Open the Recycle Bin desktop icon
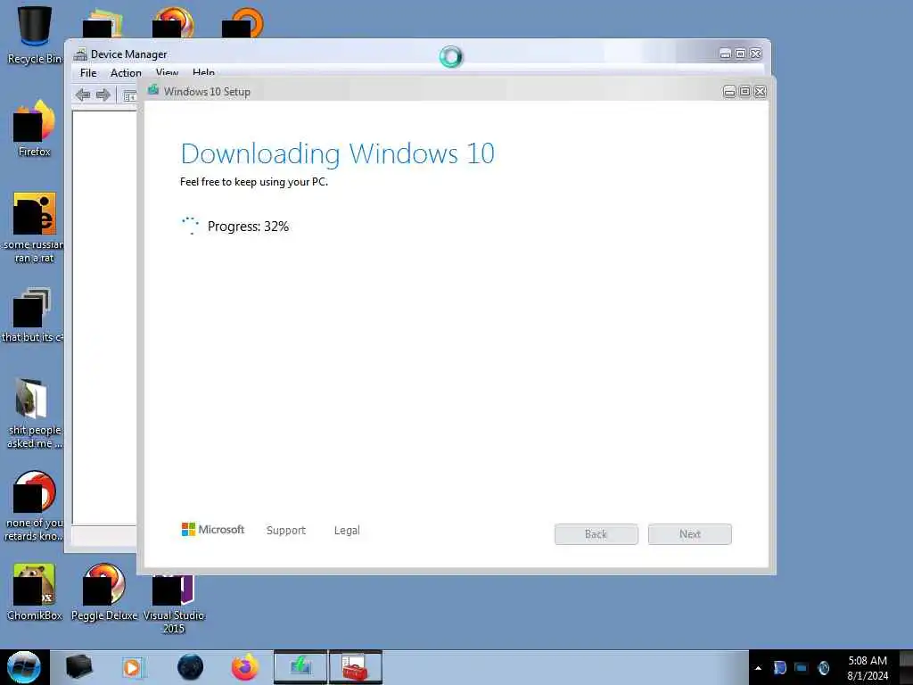Image resolution: width=913 pixels, height=685 pixels. point(34,34)
